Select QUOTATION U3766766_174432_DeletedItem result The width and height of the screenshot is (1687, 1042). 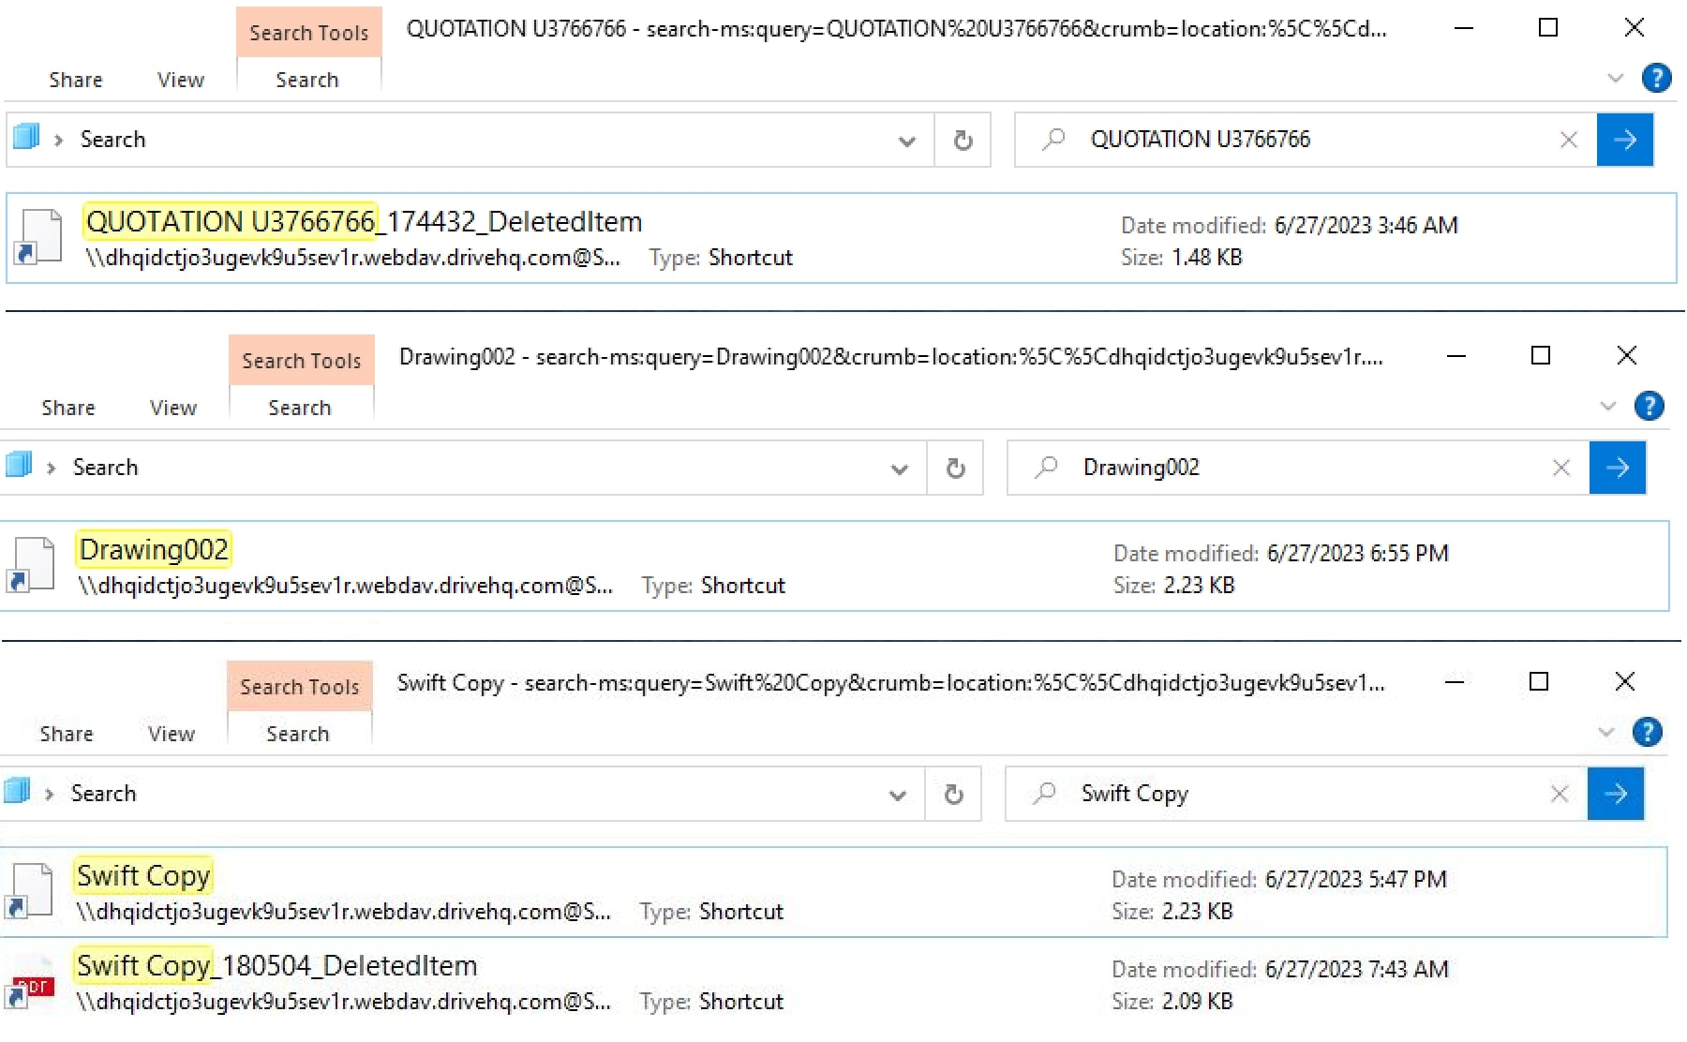(364, 222)
